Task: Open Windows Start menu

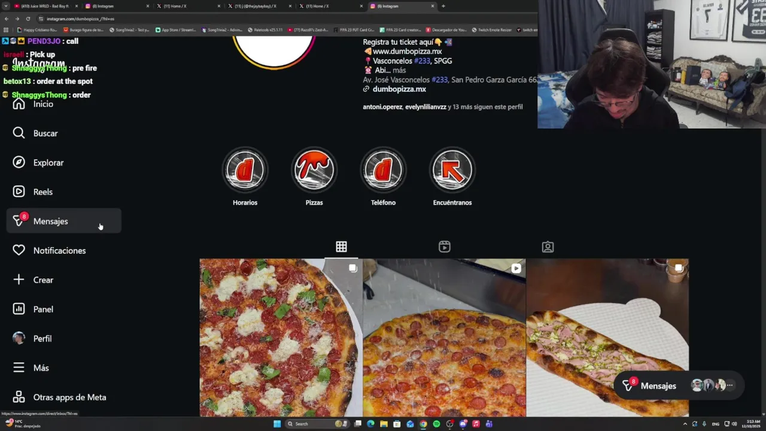Action: [x=277, y=424]
